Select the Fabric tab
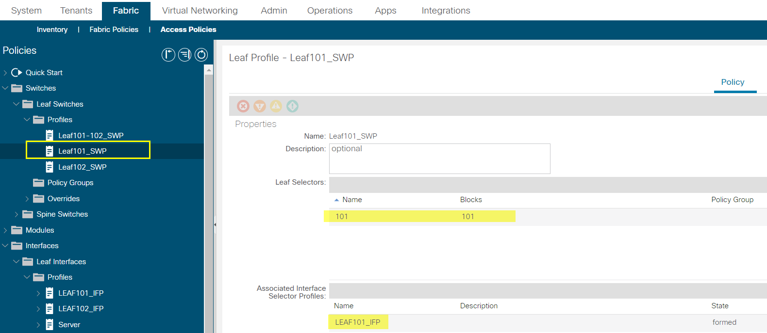The width and height of the screenshot is (767, 333). coord(126,11)
